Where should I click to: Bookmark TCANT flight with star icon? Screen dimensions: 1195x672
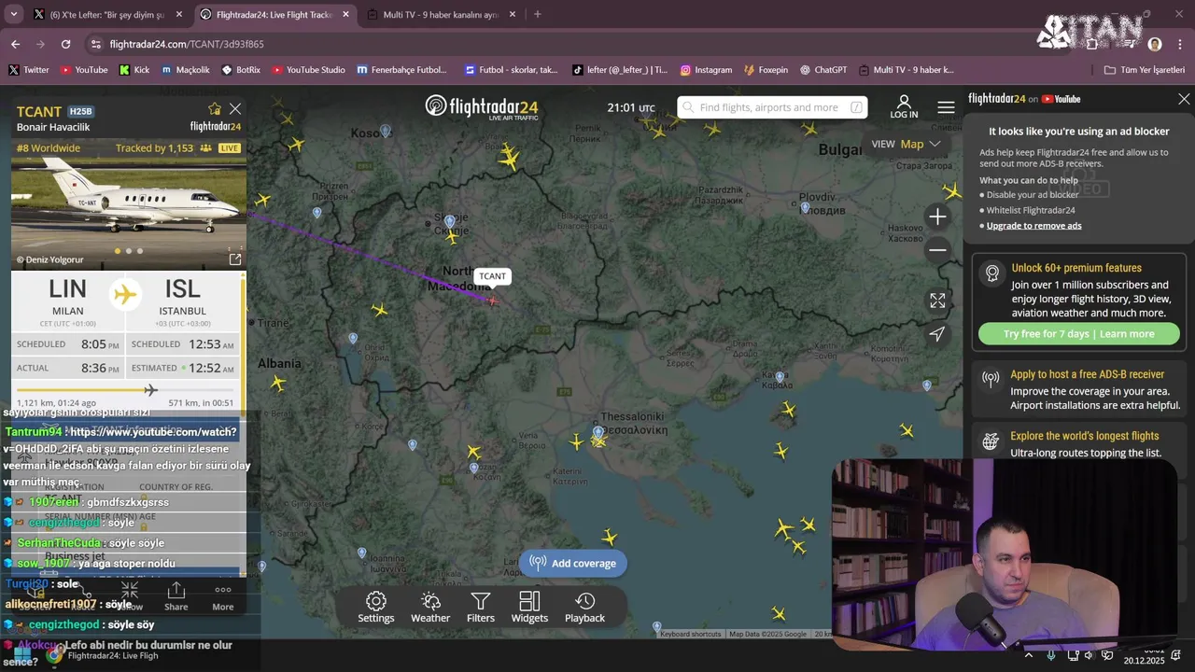click(x=215, y=109)
